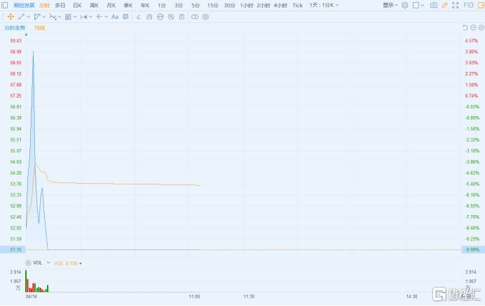Screen dimensions: 485x306
Task: Switch to the 年K tab
Action: click(145, 6)
